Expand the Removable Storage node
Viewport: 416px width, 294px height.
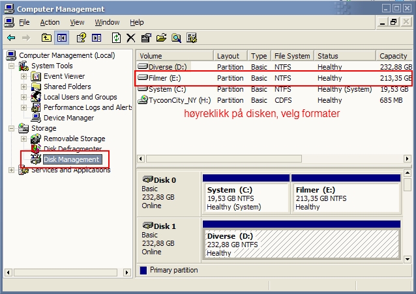[23, 139]
